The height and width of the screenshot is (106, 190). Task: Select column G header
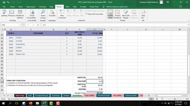tap(94, 29)
